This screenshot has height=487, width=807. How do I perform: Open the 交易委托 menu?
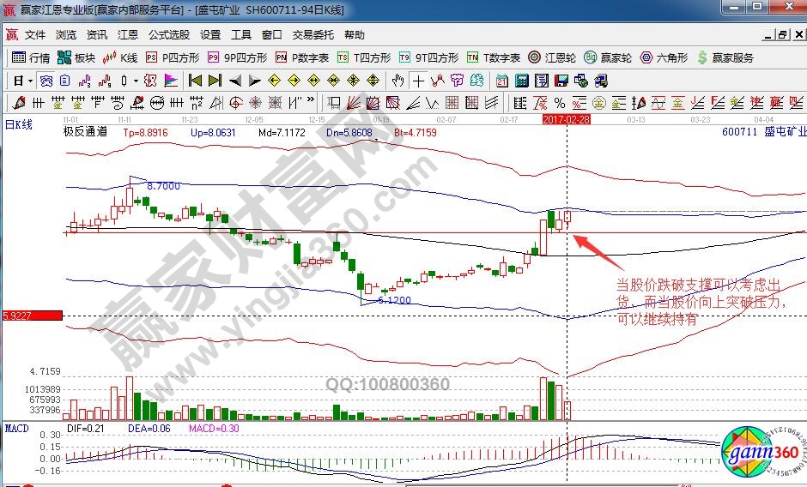[x=312, y=35]
